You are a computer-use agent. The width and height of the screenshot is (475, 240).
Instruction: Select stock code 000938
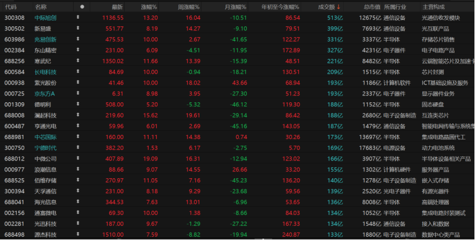coord(14,83)
